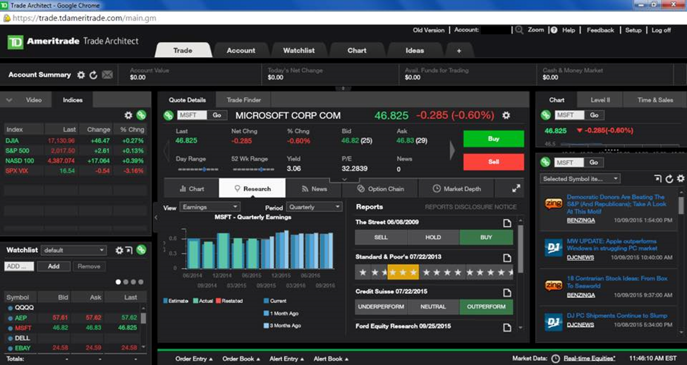Click the Help question mark icon
Screen dimensions: 687x365
(x=554, y=30)
